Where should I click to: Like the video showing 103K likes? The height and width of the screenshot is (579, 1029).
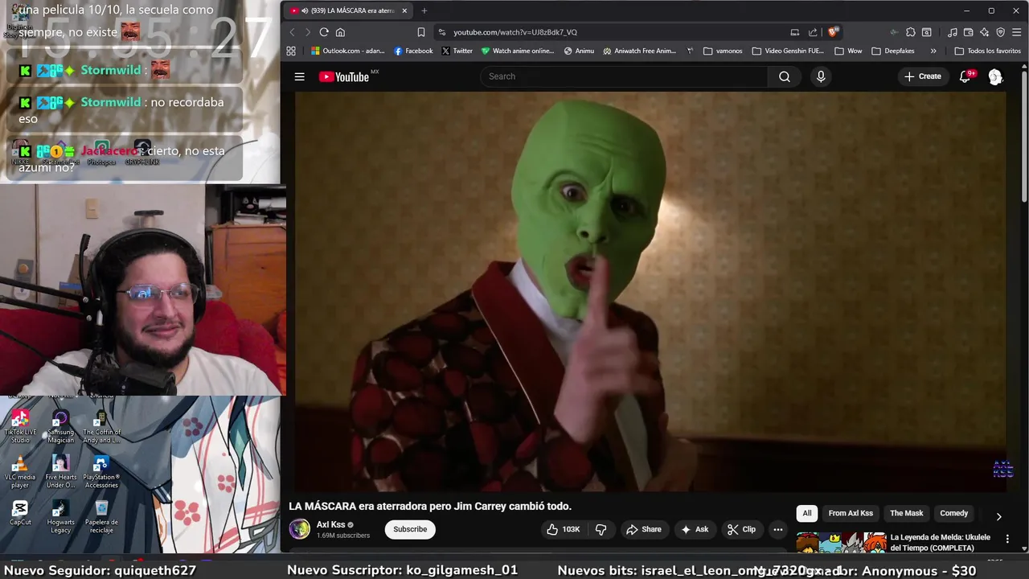click(x=563, y=529)
